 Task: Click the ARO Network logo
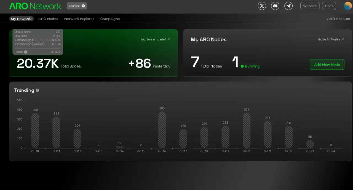pos(35,6)
